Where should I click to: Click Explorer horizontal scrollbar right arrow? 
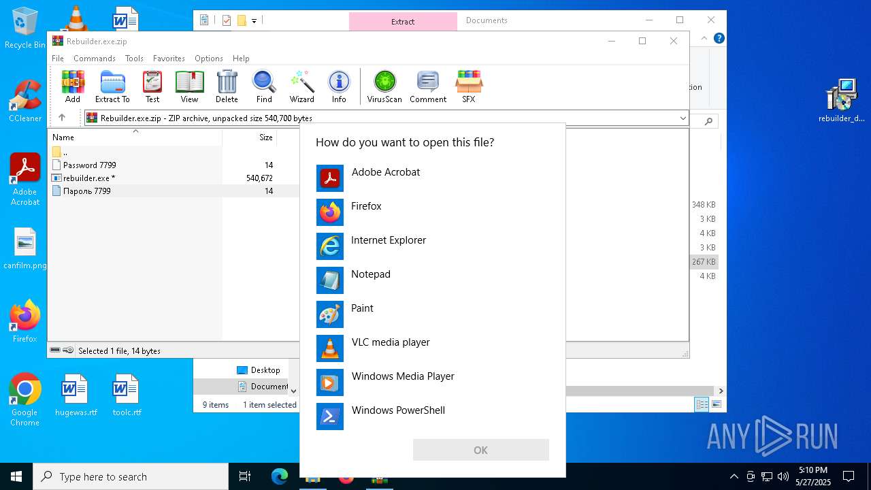tap(721, 391)
